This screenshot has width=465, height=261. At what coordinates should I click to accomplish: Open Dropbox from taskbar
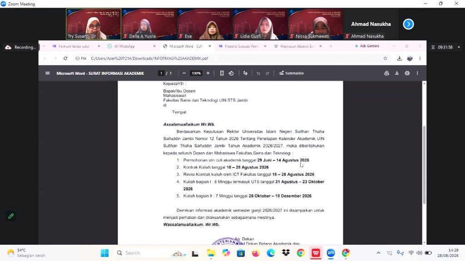286,253
